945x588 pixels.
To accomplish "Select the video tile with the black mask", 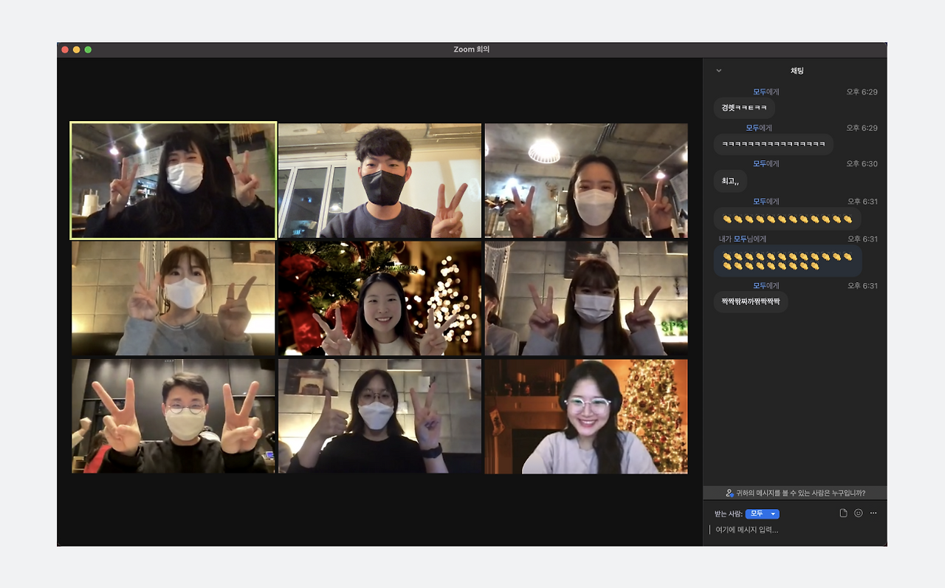I will 379,181.
